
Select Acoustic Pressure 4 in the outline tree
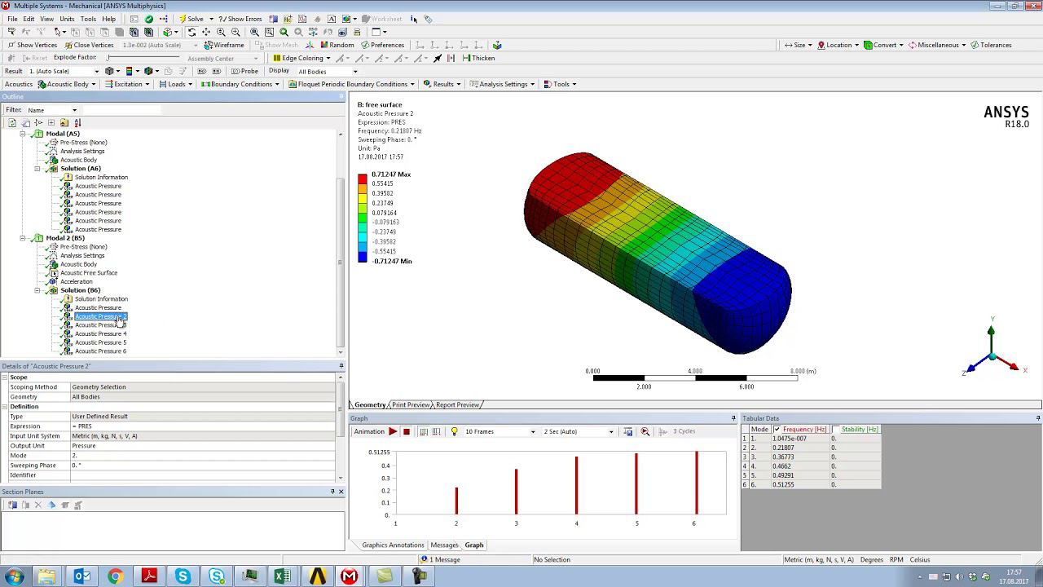[x=100, y=333]
